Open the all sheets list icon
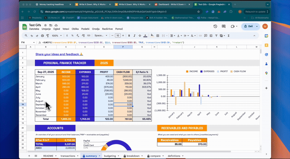This screenshot has width=290, height=159. [x=37, y=156]
